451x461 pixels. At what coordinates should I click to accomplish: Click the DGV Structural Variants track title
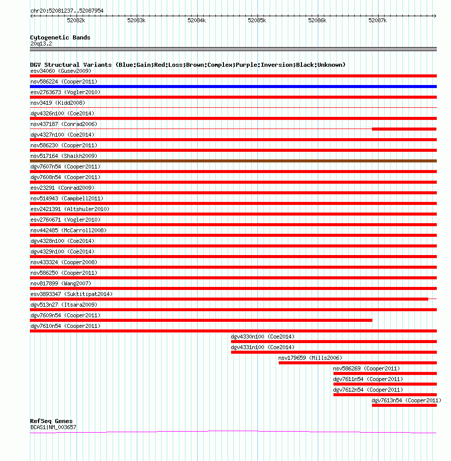tap(187, 65)
